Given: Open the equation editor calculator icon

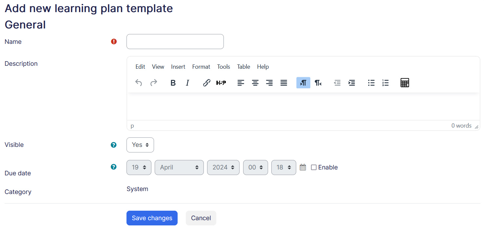Looking at the screenshot, I should (x=405, y=83).
